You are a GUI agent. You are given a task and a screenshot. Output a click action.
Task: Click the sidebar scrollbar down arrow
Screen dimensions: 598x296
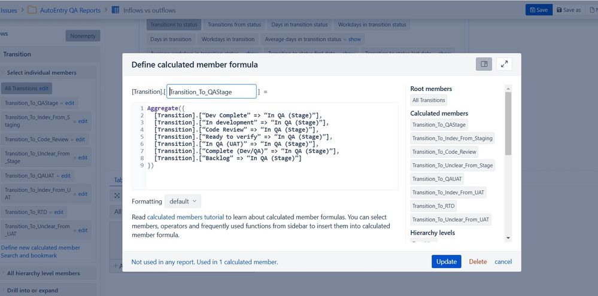[508, 238]
